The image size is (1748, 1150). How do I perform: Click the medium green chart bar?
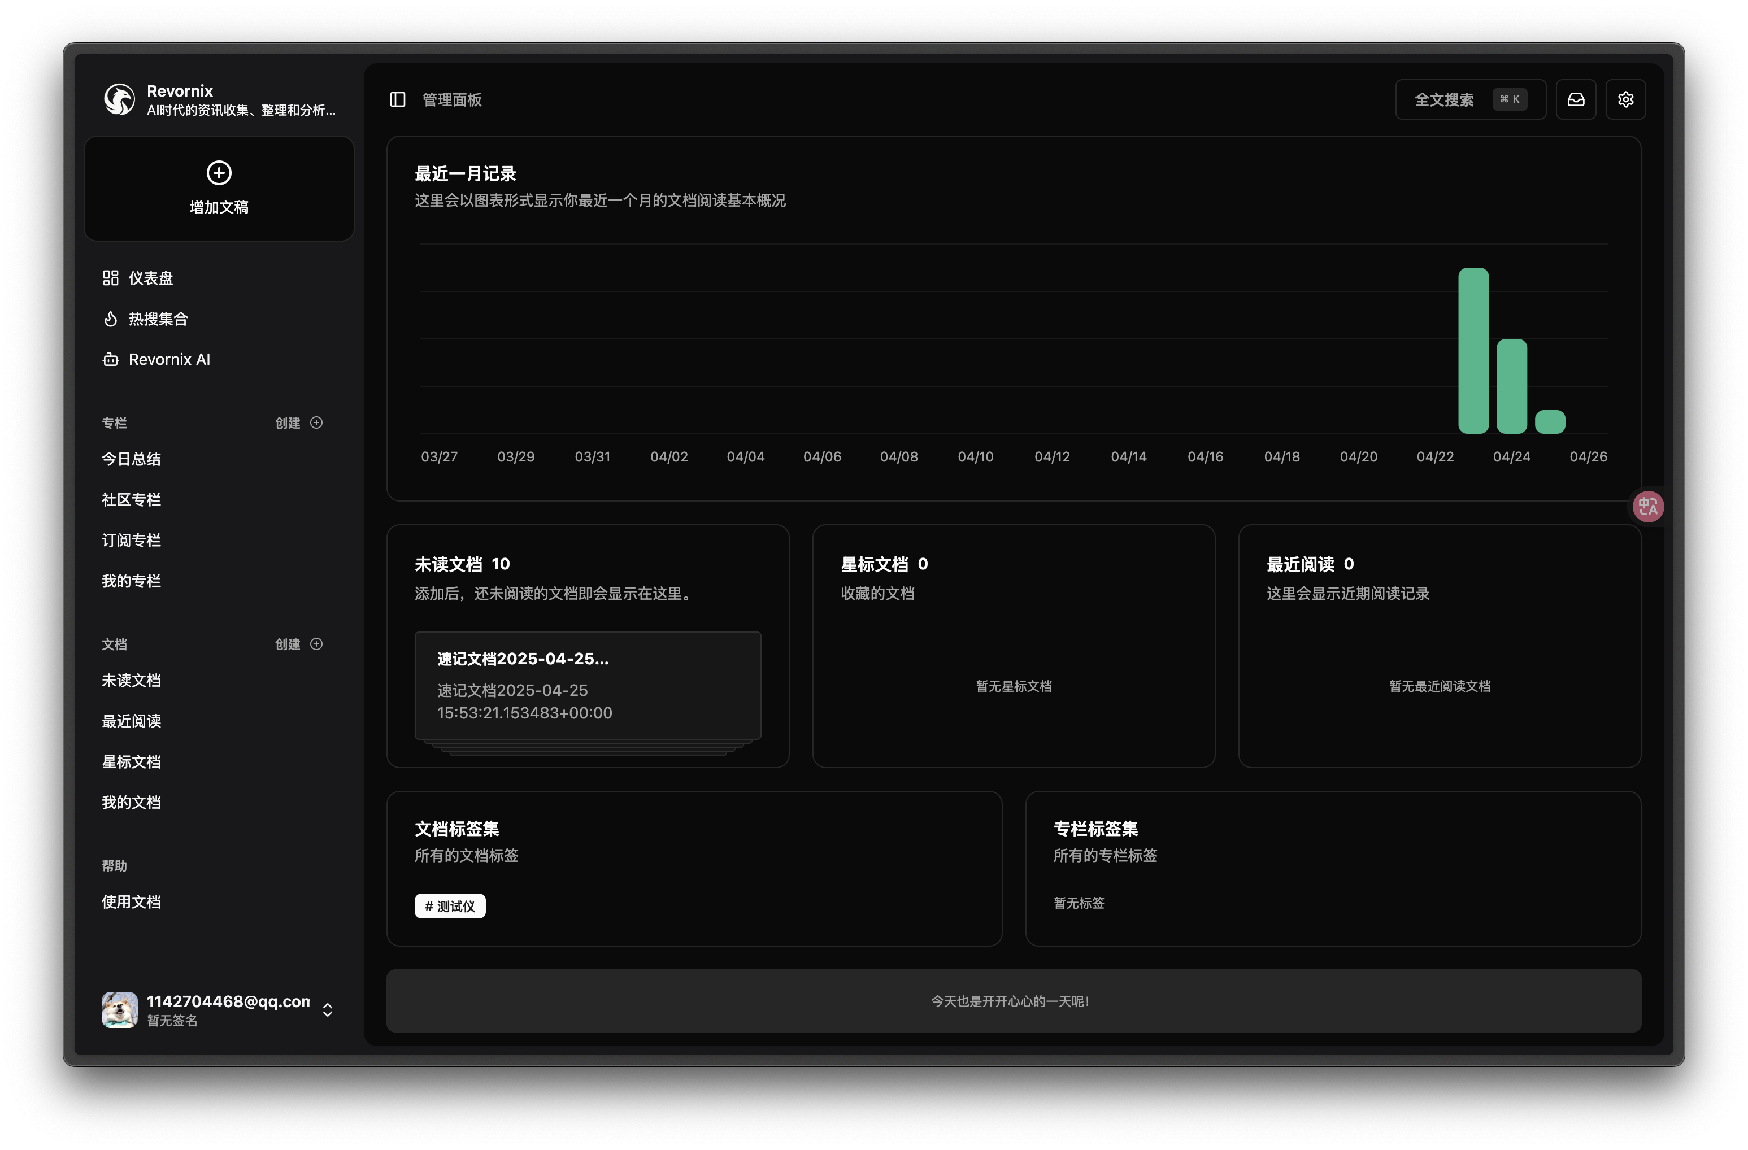(x=1511, y=386)
